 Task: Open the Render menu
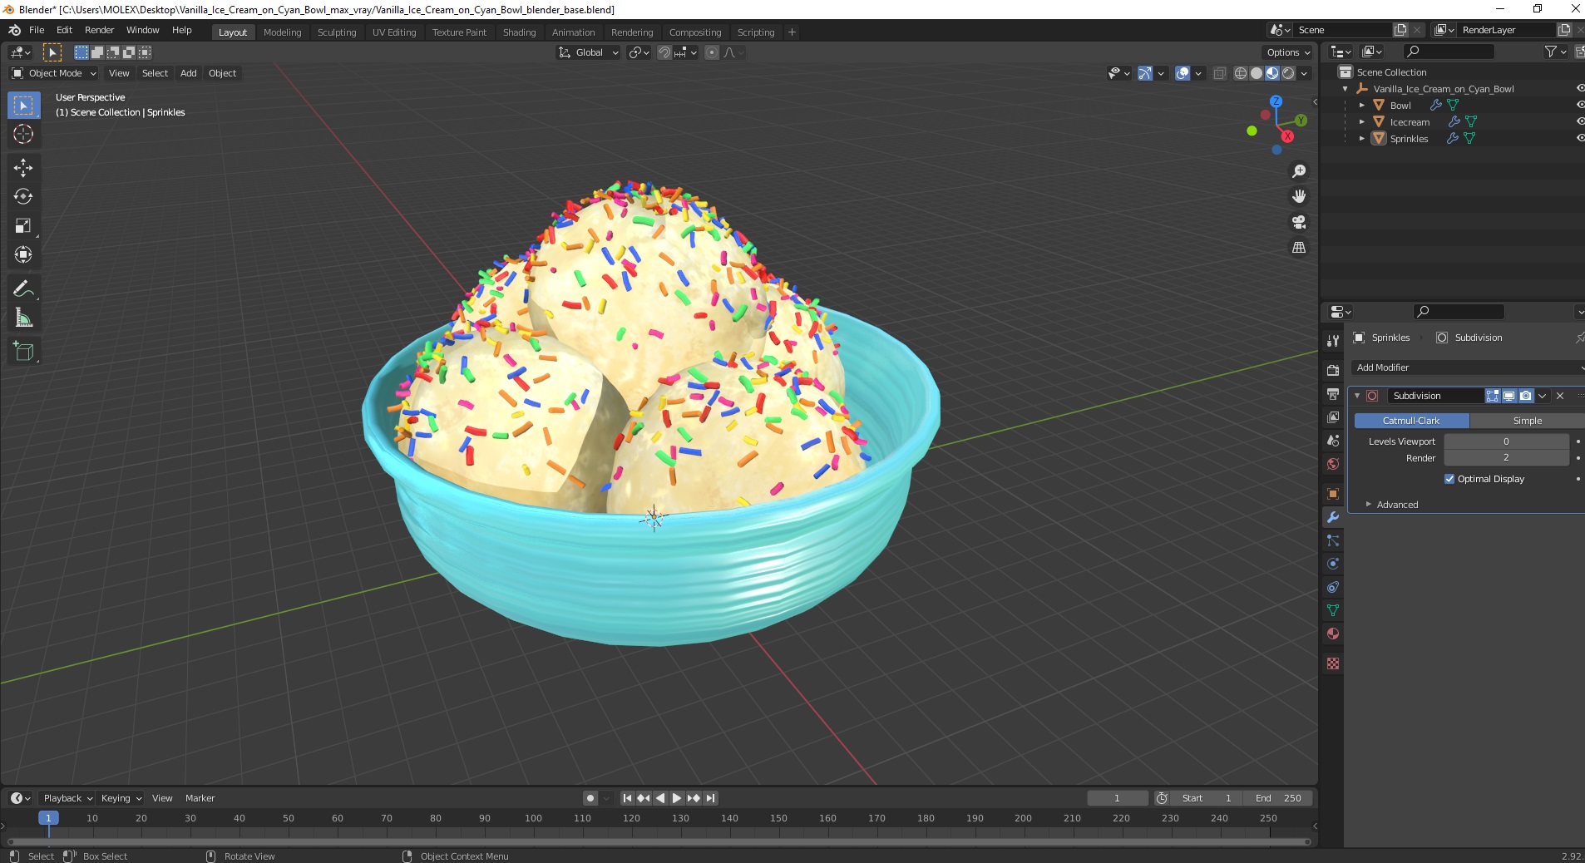point(99,30)
